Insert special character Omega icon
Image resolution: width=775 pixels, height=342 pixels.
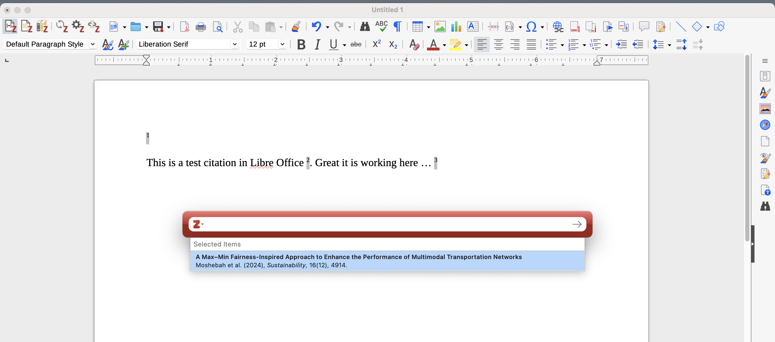531,27
